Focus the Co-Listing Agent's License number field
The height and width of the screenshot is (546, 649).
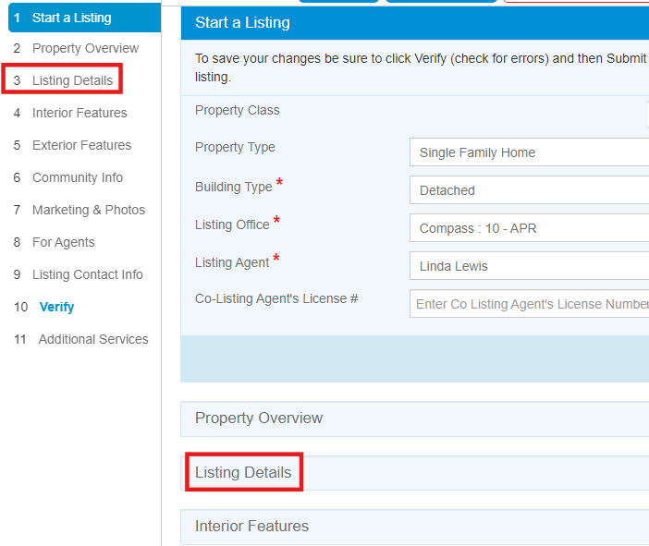530,304
